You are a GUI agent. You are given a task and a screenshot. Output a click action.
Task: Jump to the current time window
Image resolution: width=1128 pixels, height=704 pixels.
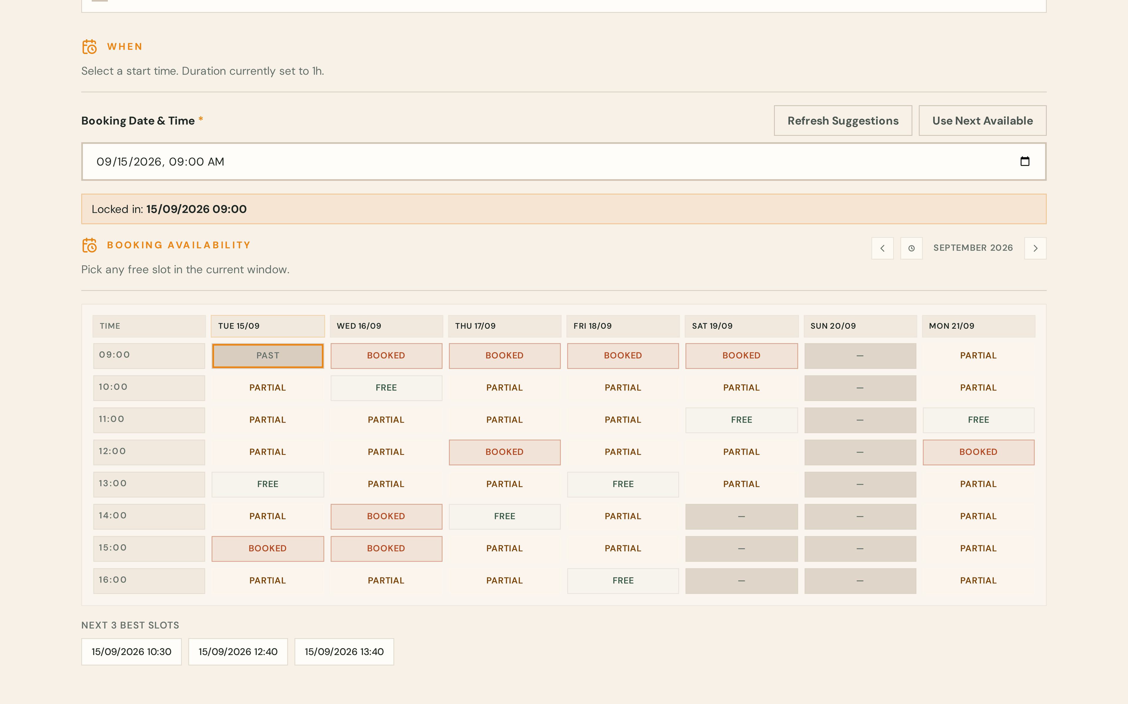point(911,248)
